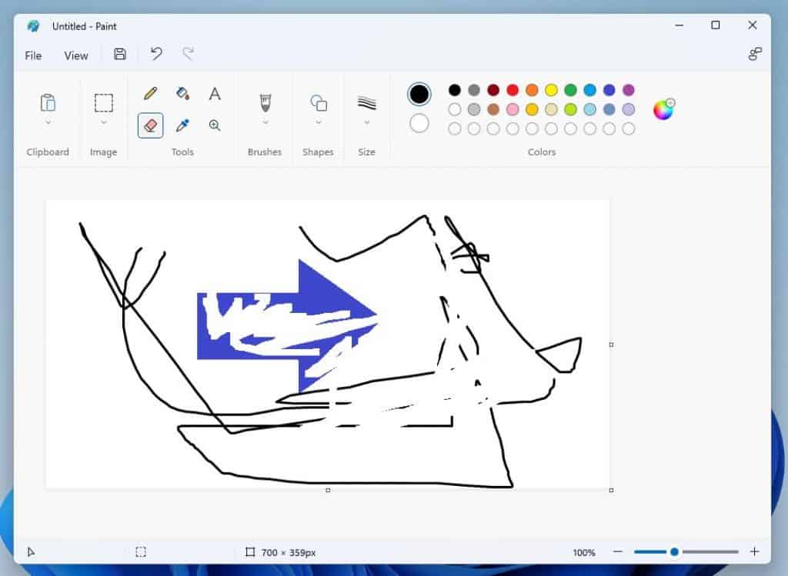Image resolution: width=788 pixels, height=576 pixels.
Task: Pick the gold palette color
Action: tap(532, 109)
